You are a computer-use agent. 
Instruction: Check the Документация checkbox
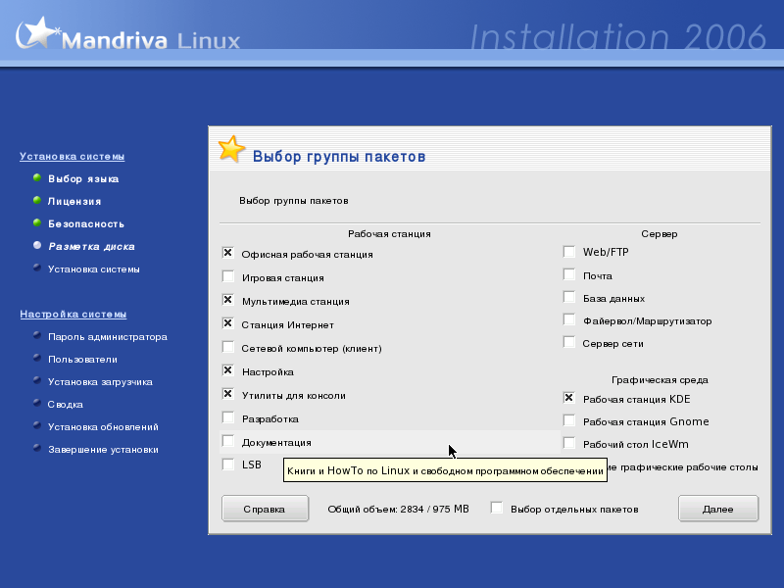pyautogui.click(x=228, y=441)
